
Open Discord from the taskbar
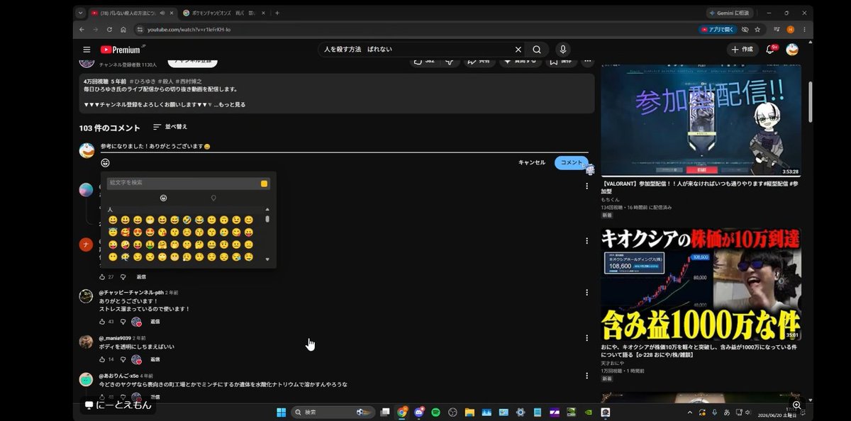419,412
